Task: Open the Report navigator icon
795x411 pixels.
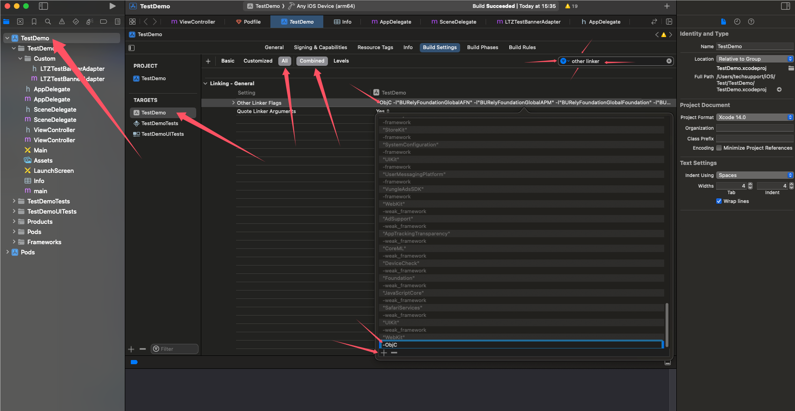Action: tap(117, 21)
